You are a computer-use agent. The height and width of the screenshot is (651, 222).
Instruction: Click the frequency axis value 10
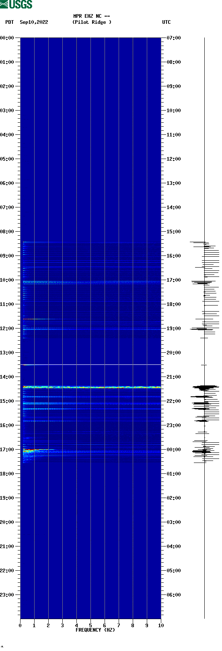161,626
